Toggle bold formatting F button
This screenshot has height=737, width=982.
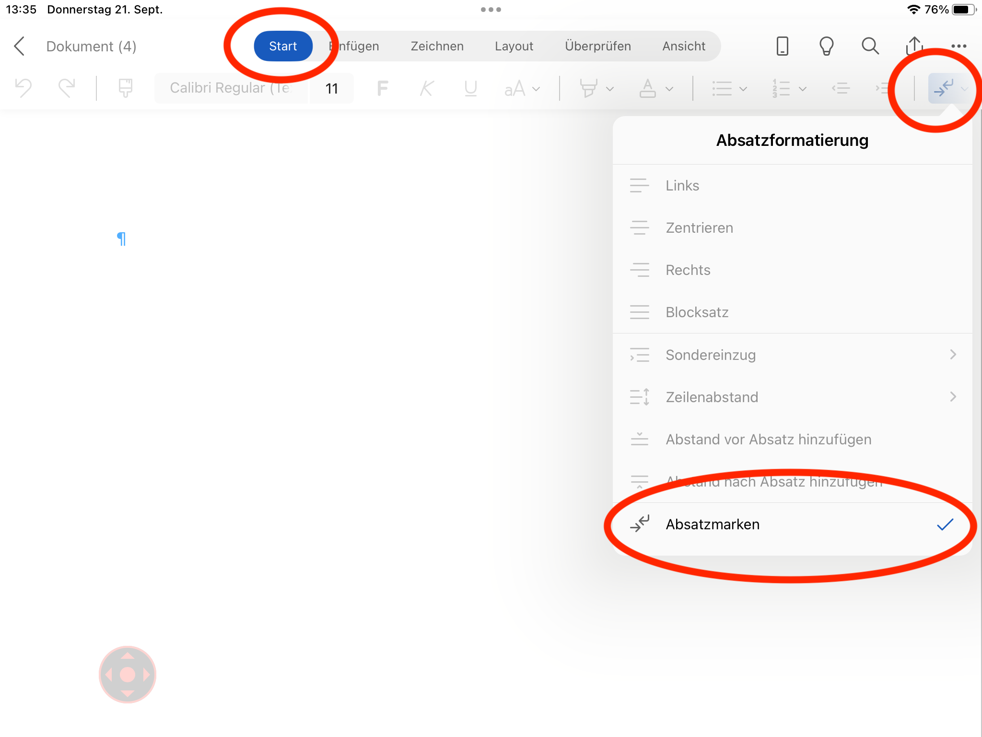click(382, 88)
